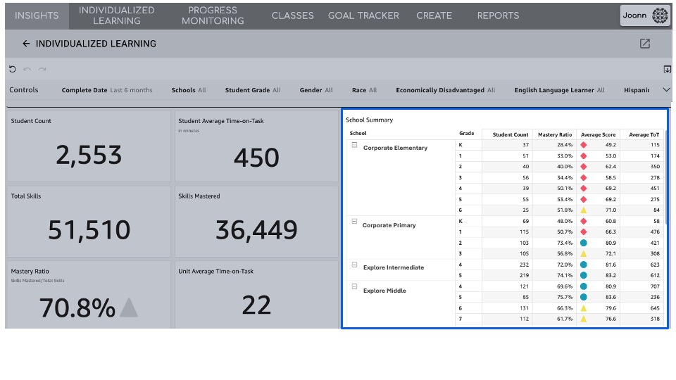Collapse Corporate Elementary school group
The height and width of the screenshot is (380, 676).
354,145
